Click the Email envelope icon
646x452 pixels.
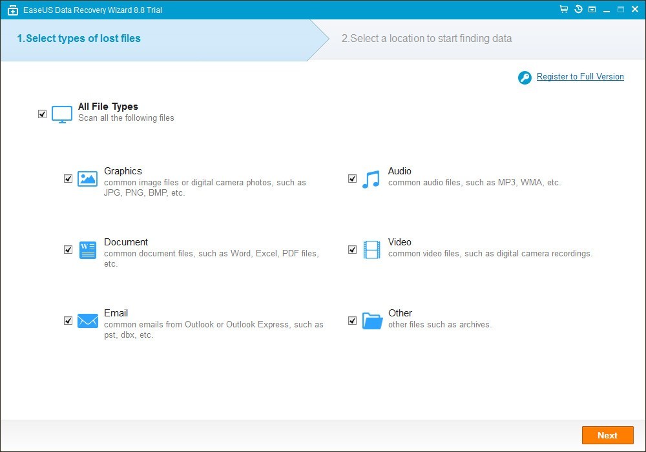87,320
